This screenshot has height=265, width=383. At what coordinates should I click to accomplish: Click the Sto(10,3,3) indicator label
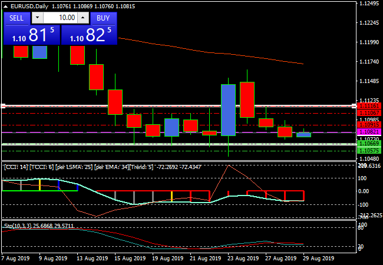[x=39, y=226]
